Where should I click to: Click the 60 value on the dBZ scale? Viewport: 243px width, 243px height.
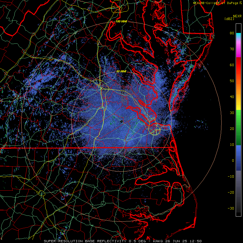(x=232, y=65)
